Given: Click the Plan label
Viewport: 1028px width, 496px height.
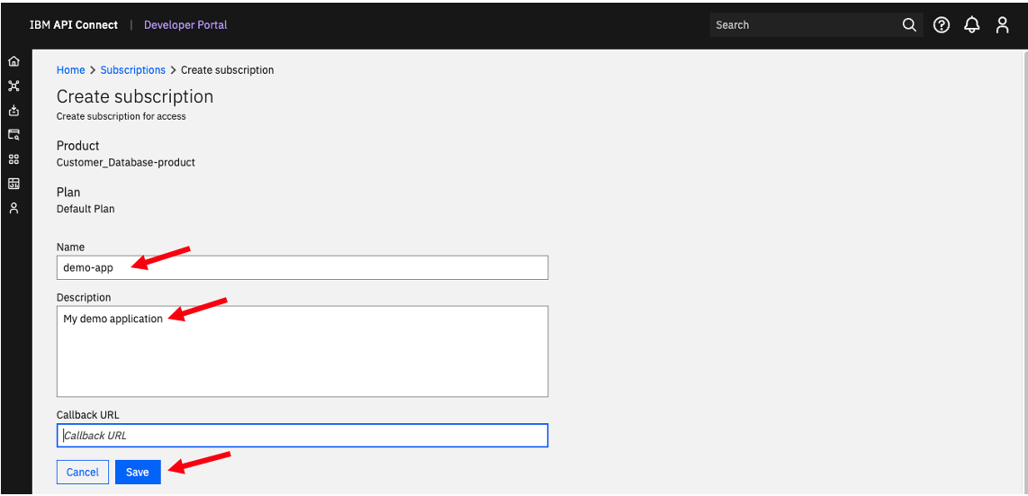Looking at the screenshot, I should pyautogui.click(x=68, y=193).
